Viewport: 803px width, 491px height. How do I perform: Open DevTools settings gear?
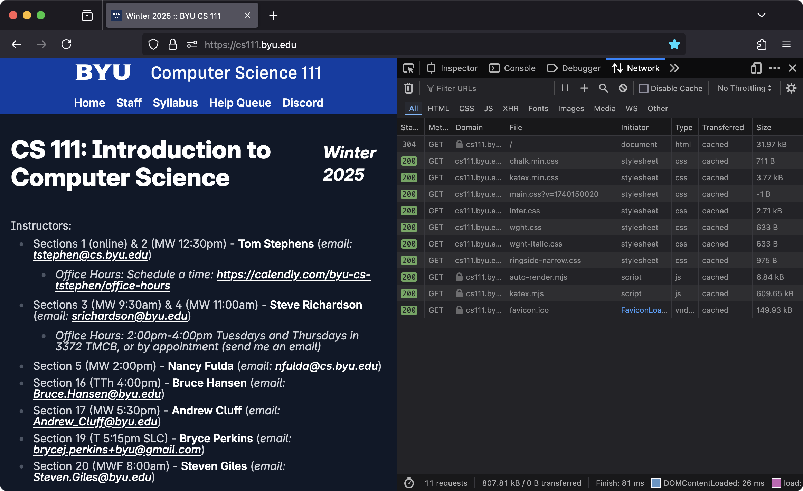coord(791,88)
